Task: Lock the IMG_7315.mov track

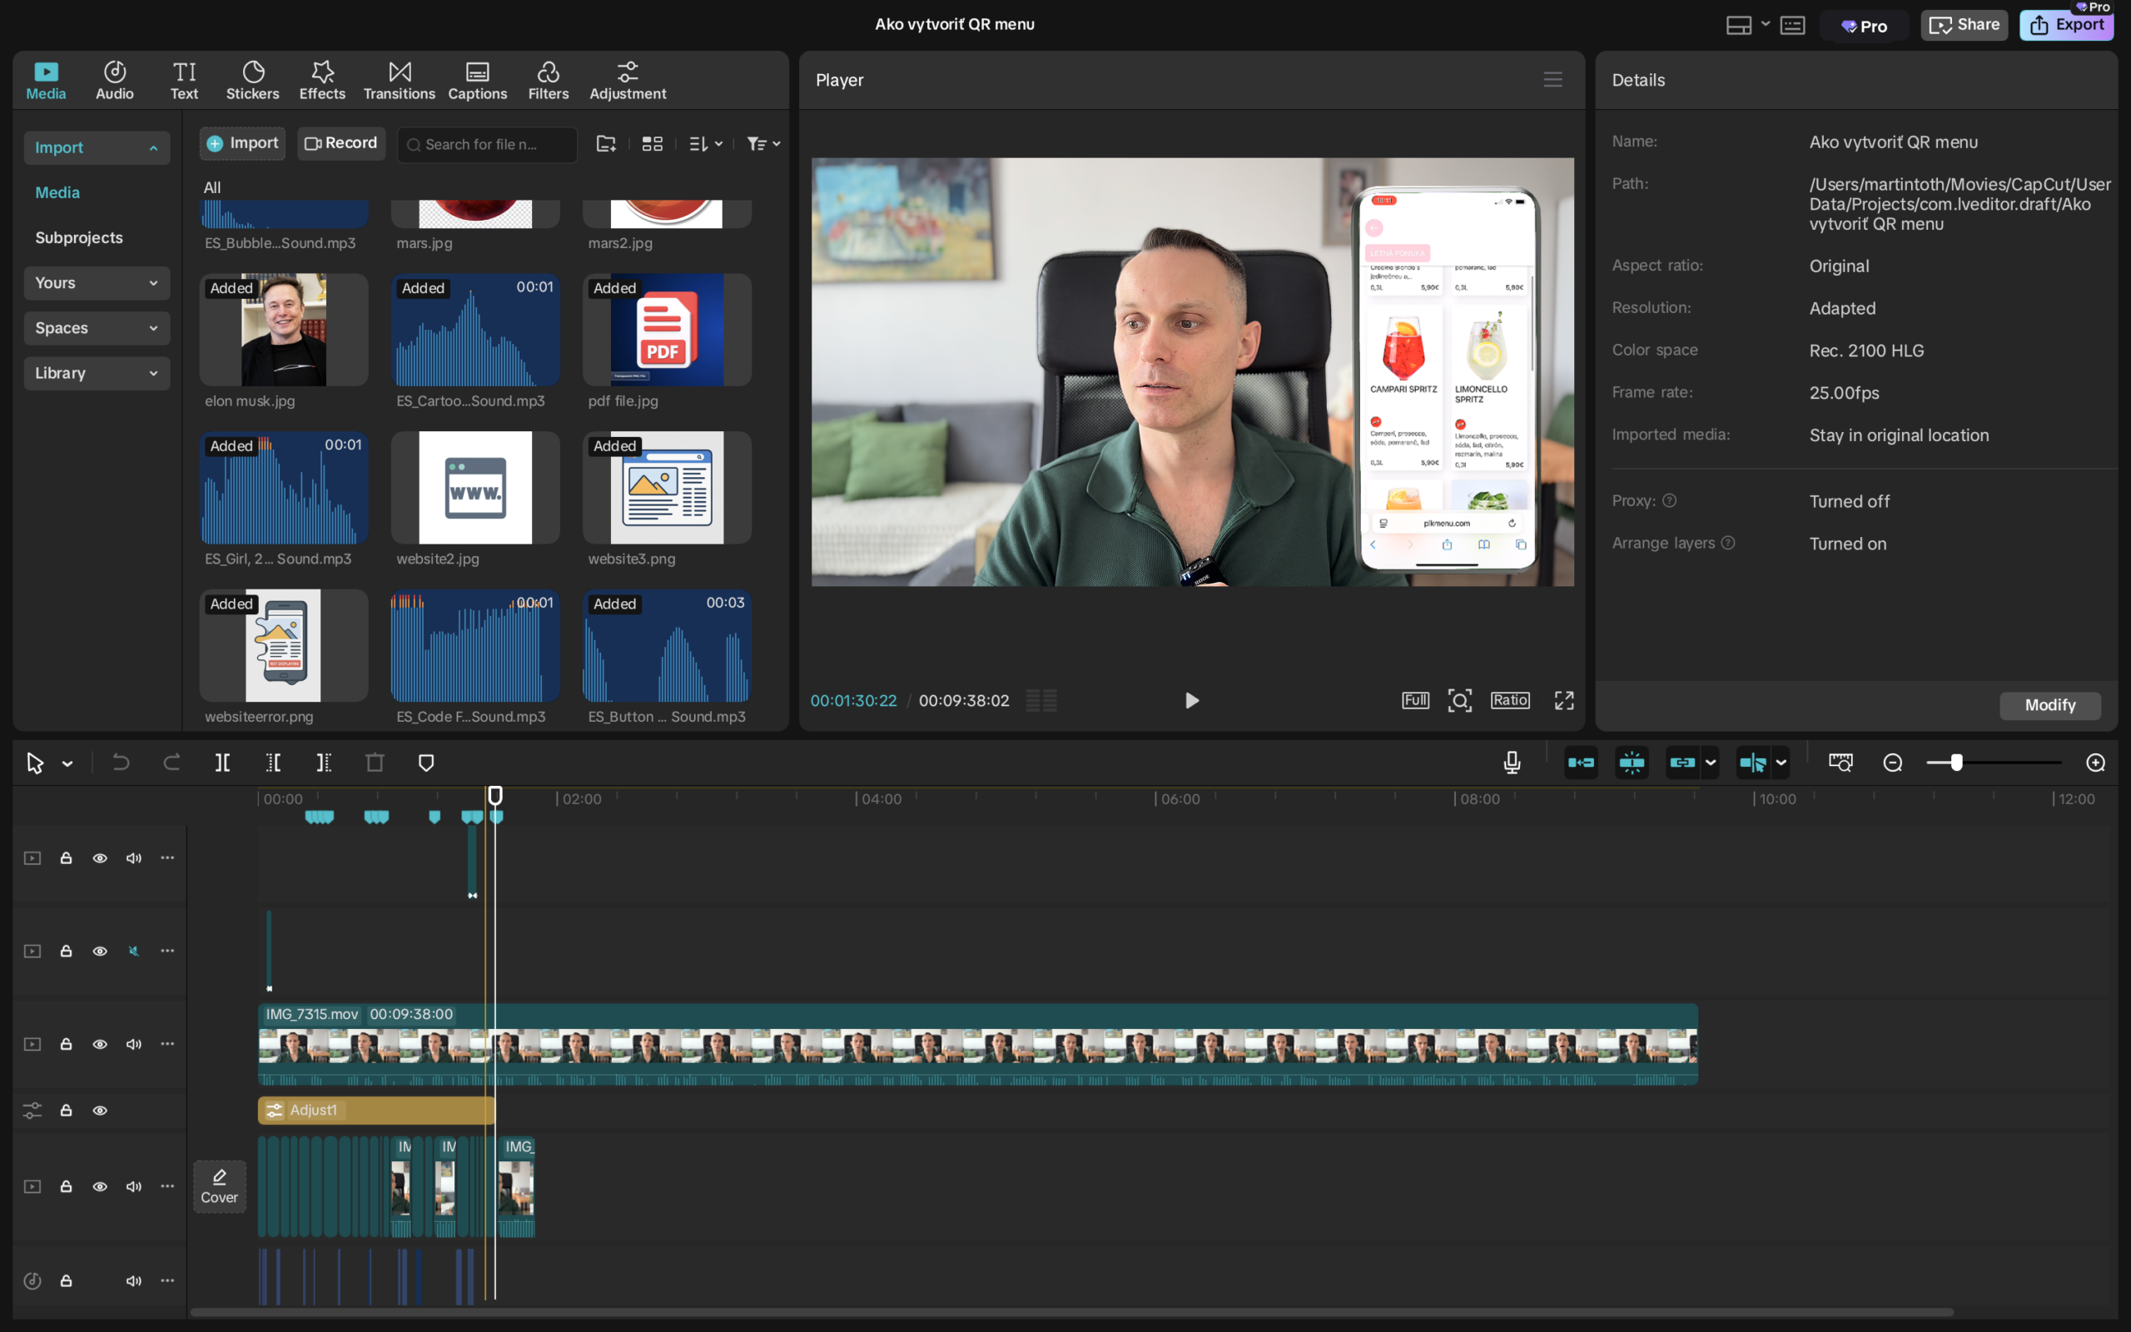Action: (66, 1044)
